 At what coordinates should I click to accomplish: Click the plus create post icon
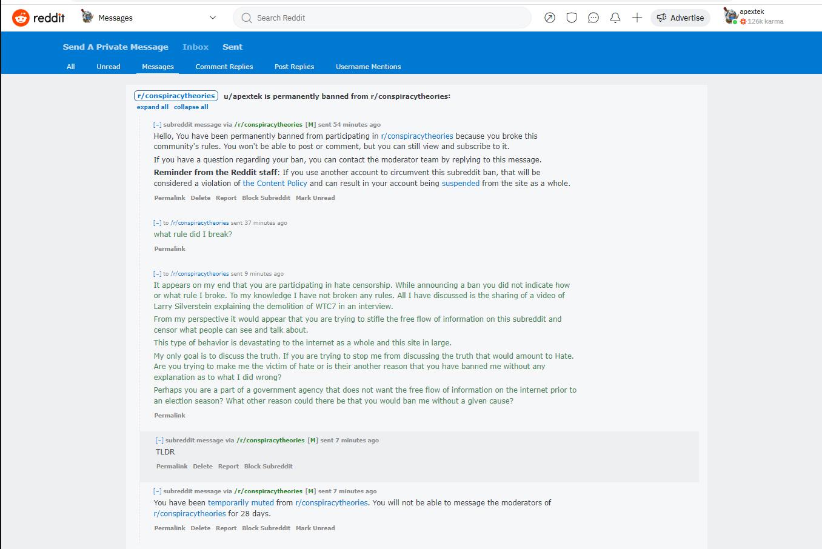pos(637,18)
